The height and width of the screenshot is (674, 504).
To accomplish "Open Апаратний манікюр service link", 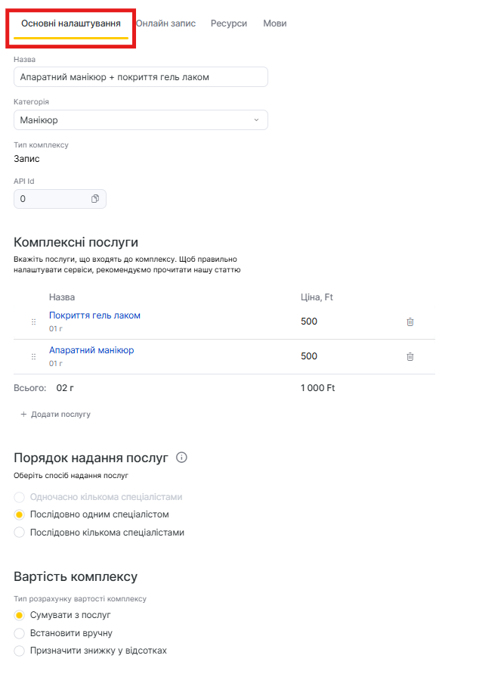I will pos(91,350).
